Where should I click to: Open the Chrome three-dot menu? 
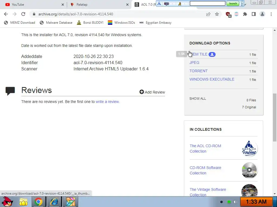[271, 14]
